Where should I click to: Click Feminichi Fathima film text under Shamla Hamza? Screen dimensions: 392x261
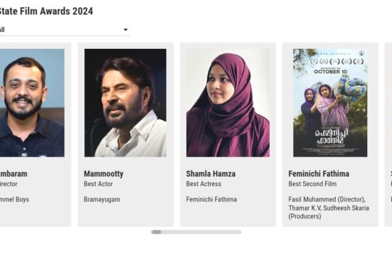point(212,200)
